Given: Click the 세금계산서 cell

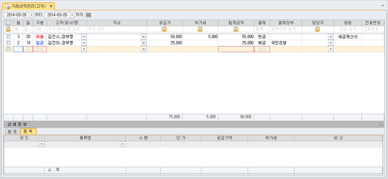Looking at the screenshot, I should pyautogui.click(x=347, y=37).
